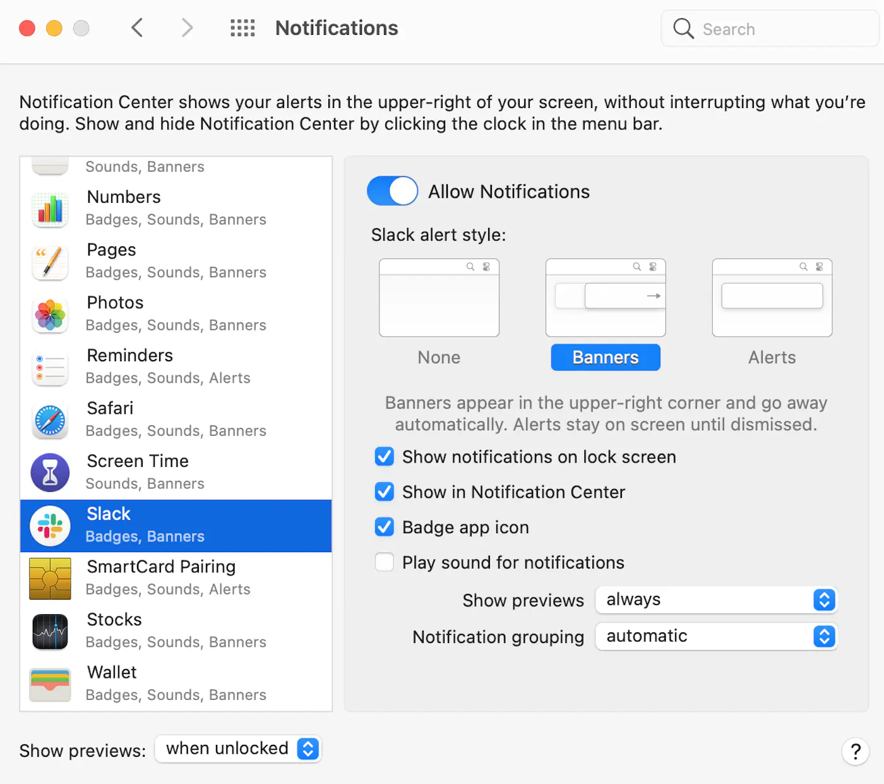
Task: Open Stocks notification settings
Action: [176, 630]
